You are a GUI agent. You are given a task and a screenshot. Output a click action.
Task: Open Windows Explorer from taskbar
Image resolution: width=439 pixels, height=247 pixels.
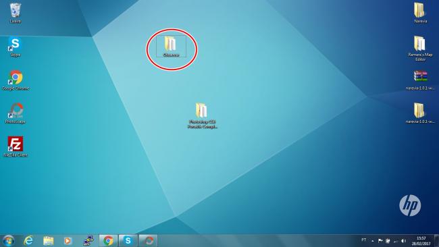(48, 240)
